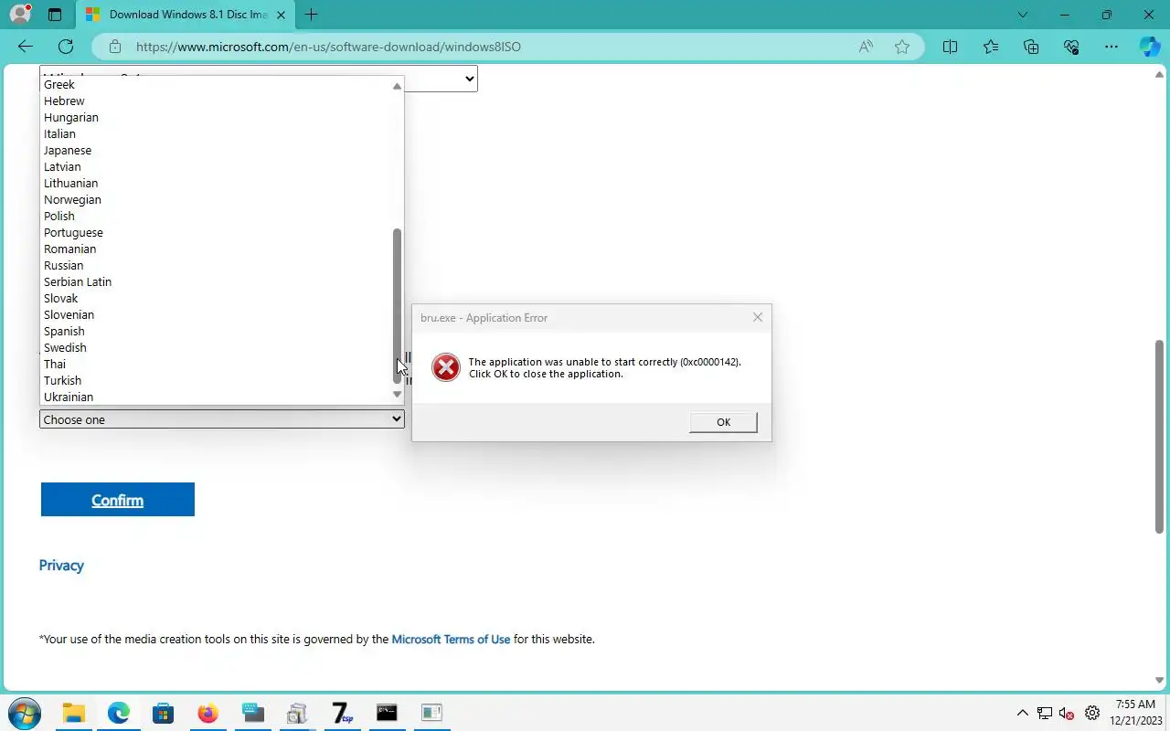
Task: Select Lithuanian language
Action: pos(217,183)
